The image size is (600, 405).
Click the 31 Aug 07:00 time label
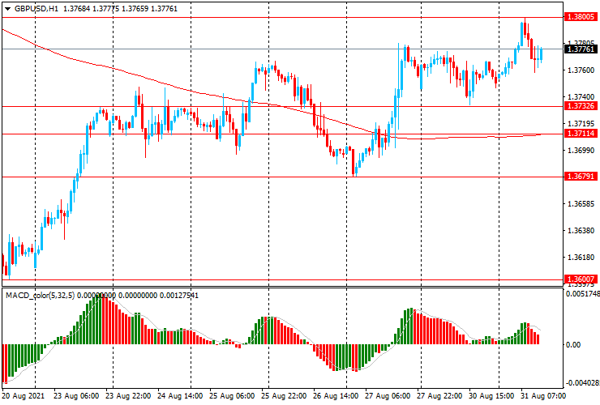542,395
